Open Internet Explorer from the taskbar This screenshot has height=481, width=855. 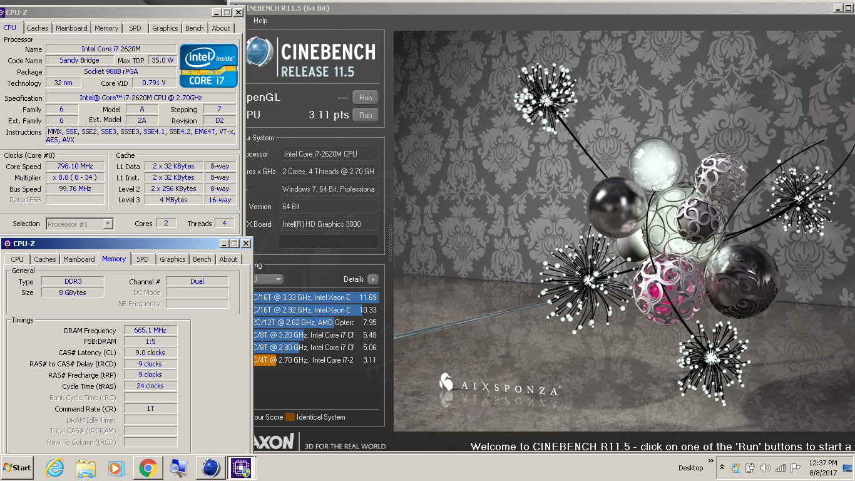tap(55, 468)
